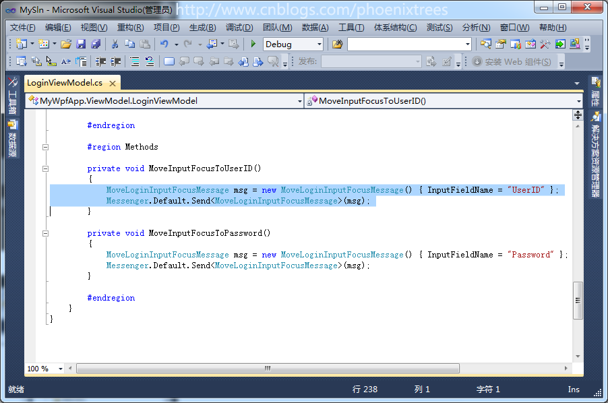Open the 工具箱 side panel tab
Viewport: 608px width, 403px height.
point(12,96)
